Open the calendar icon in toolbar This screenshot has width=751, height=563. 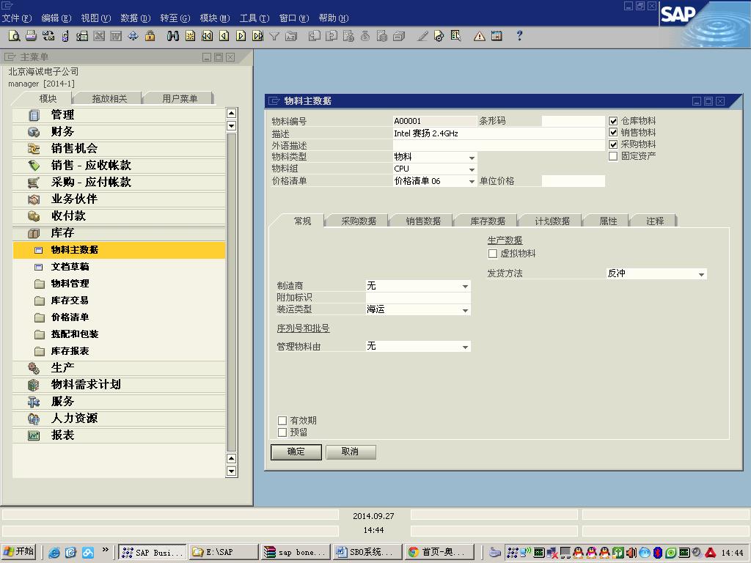[x=497, y=36]
